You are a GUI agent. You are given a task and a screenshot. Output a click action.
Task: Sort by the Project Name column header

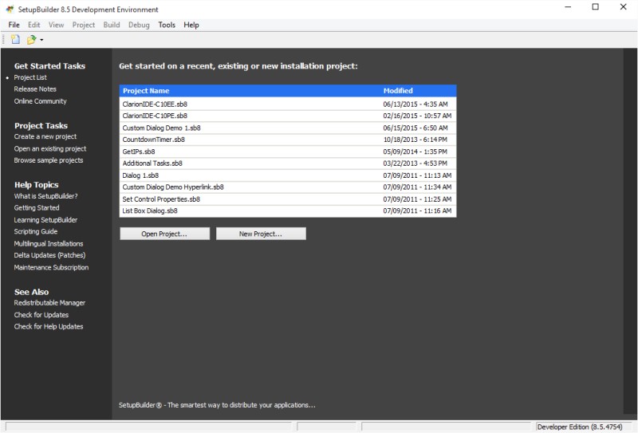coord(146,91)
